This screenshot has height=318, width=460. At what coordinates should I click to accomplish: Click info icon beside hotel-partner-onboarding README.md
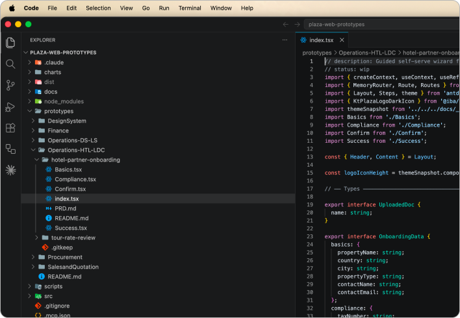[x=49, y=218]
